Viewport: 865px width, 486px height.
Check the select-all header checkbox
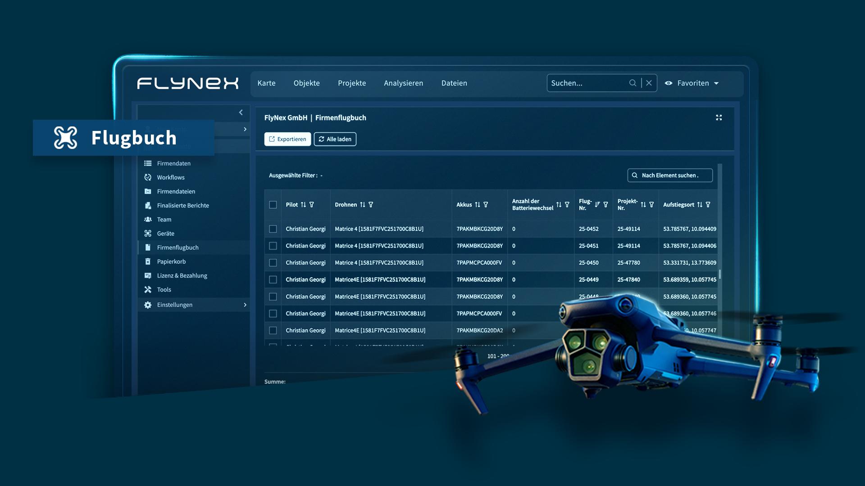(273, 205)
